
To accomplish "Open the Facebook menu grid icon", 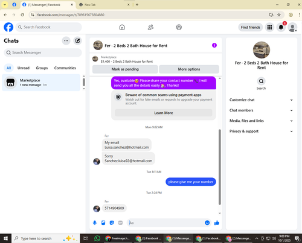I will click(x=269, y=27).
